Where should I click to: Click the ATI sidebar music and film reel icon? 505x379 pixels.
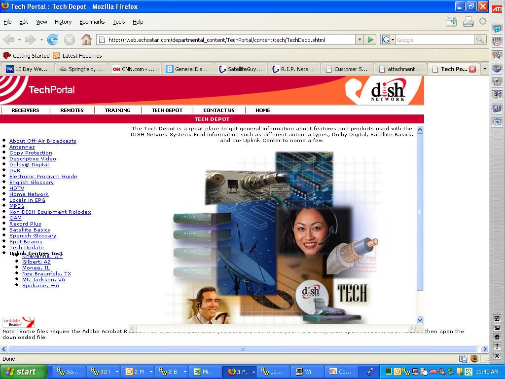pyautogui.click(x=497, y=55)
